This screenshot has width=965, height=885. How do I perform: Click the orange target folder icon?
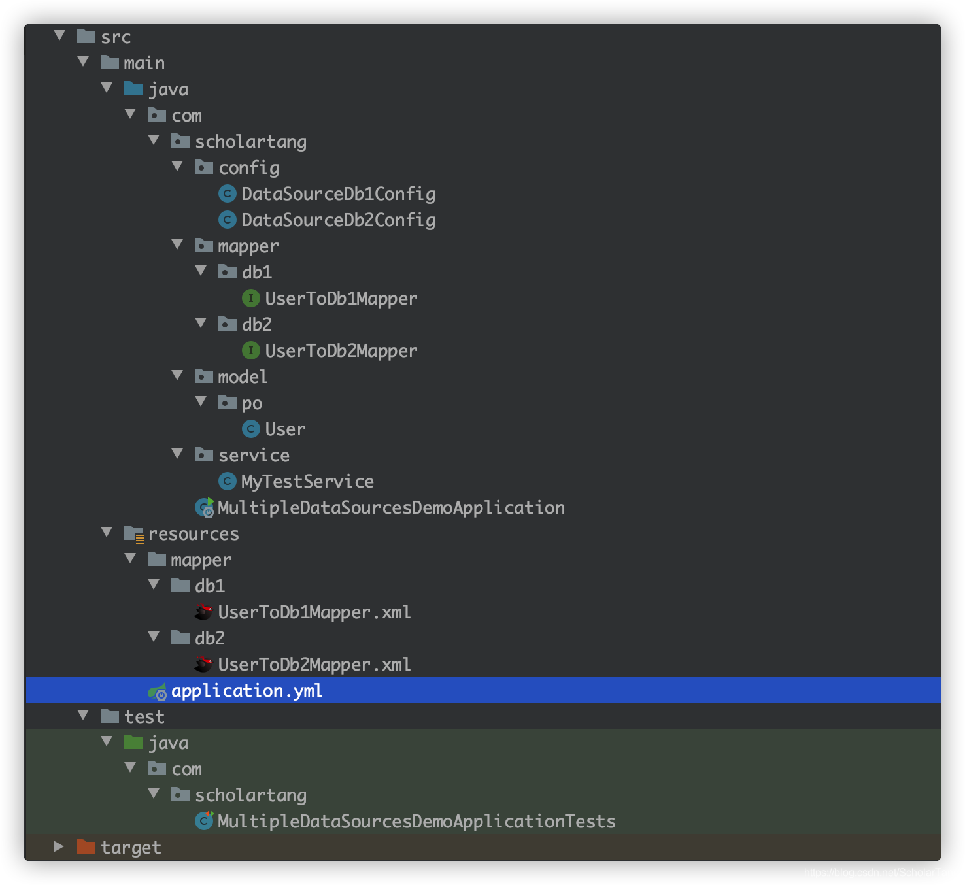[x=86, y=846]
